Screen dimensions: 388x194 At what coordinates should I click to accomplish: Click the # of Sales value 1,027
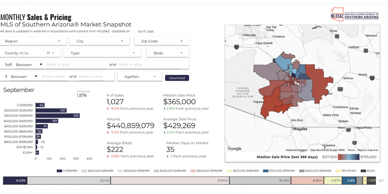coord(115,102)
